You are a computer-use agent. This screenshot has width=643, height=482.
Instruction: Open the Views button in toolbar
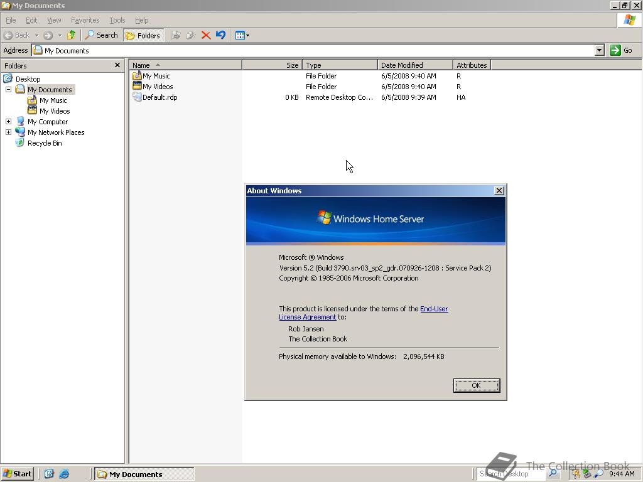[240, 35]
